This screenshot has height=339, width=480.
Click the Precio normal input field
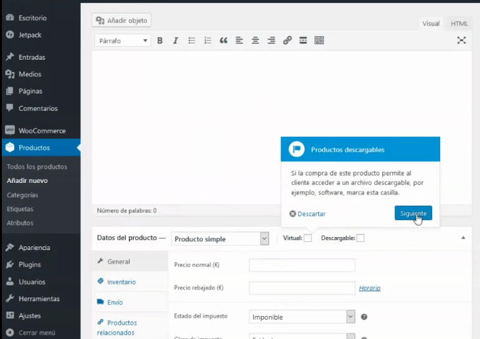pos(302,265)
